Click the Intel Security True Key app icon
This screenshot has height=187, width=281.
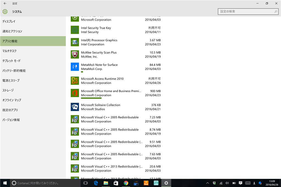click(x=75, y=30)
